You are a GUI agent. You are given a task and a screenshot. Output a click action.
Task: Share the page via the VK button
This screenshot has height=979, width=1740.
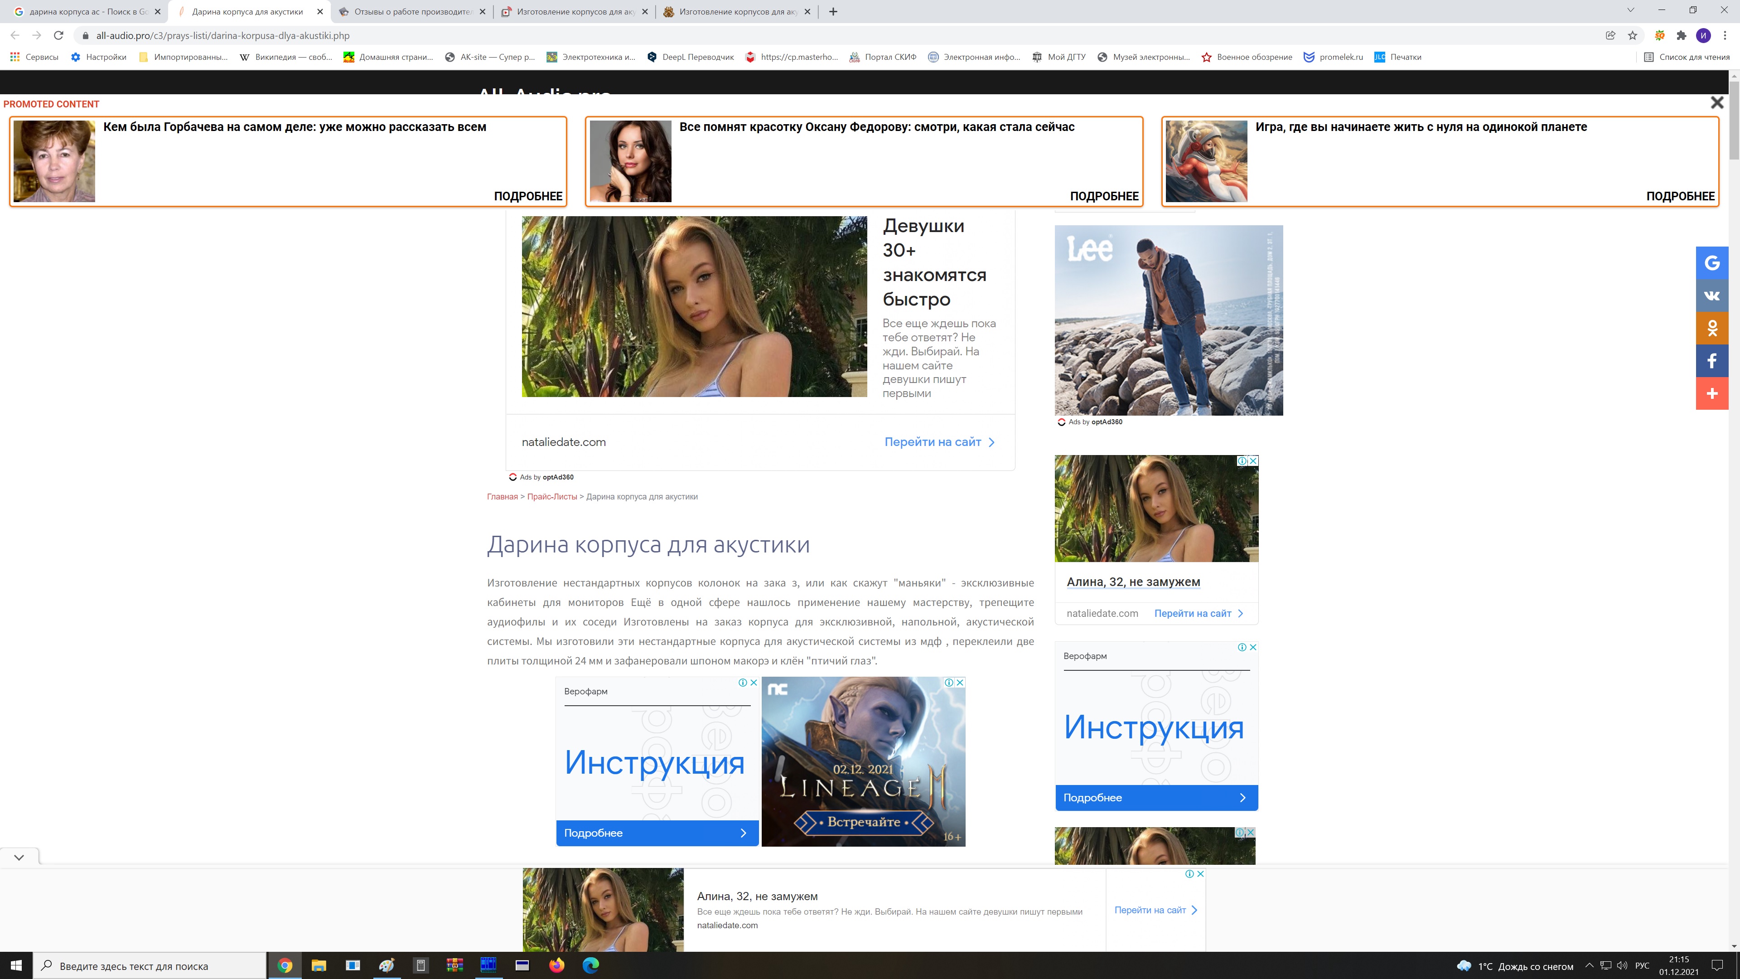tap(1711, 295)
